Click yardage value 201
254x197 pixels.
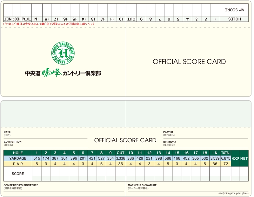[83, 158]
